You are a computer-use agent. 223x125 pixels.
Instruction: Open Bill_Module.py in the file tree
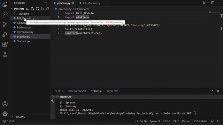click(x=26, y=18)
